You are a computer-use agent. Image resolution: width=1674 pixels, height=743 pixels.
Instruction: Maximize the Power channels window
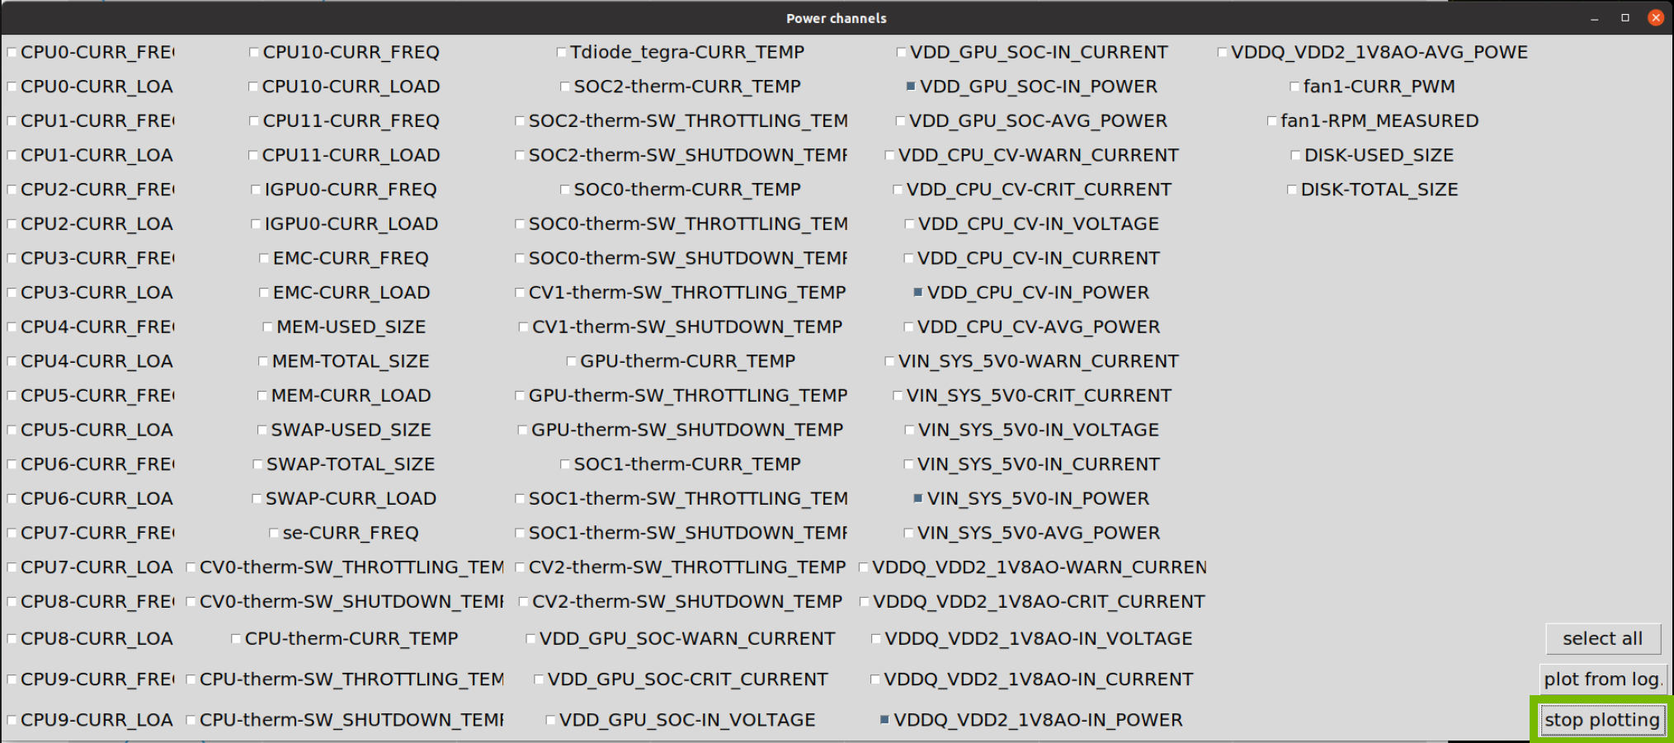(x=1624, y=17)
